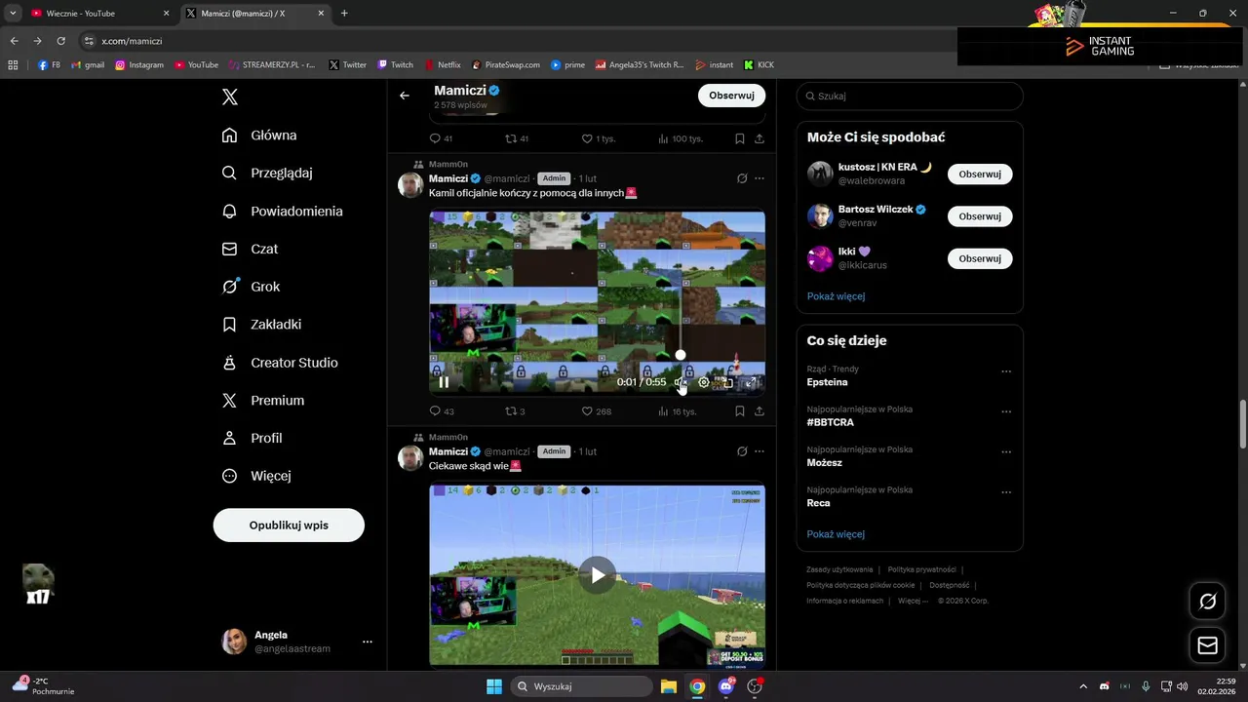1248x702 pixels.
Task: Share the Kamil oficjalnie post
Action: [760, 411]
